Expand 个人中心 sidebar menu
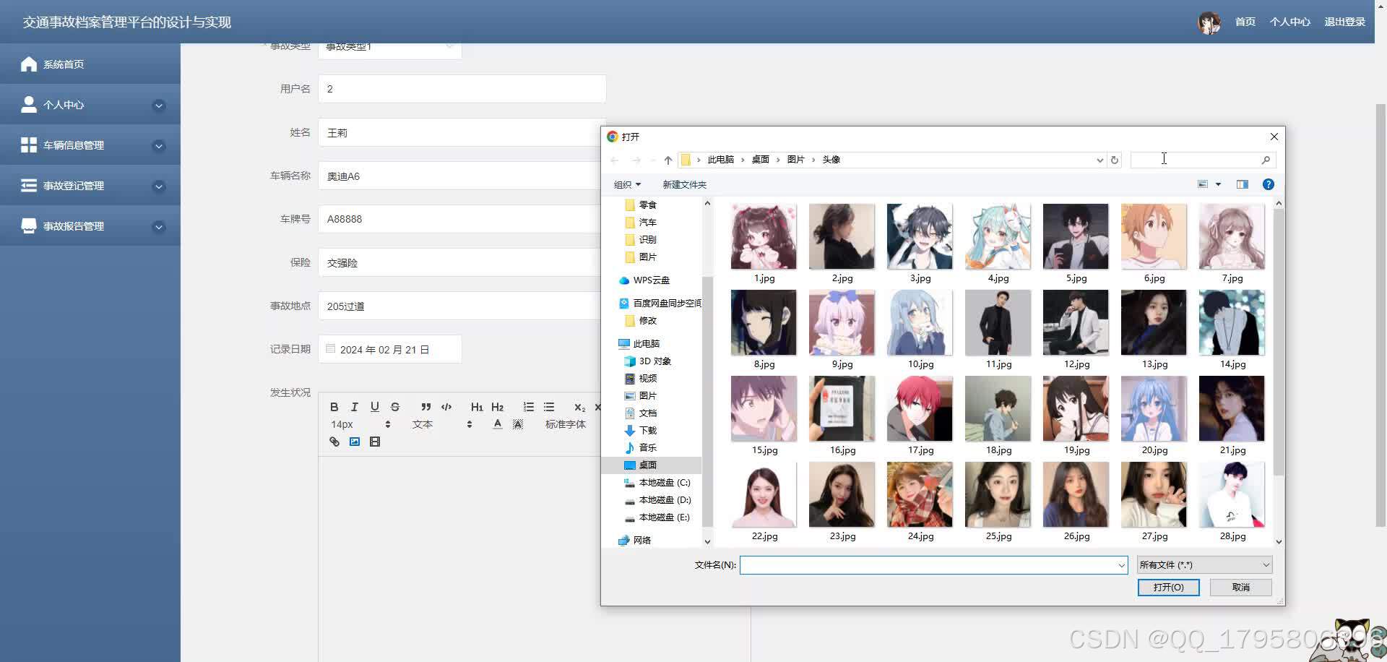Viewport: 1387px width, 662px height. coord(90,105)
